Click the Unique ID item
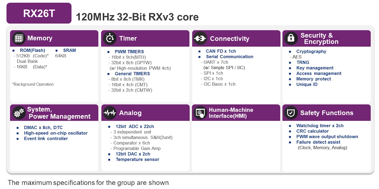The image size is (379, 189). point(307,84)
